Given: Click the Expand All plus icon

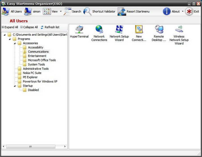Looking at the screenshot, I should (3, 27).
